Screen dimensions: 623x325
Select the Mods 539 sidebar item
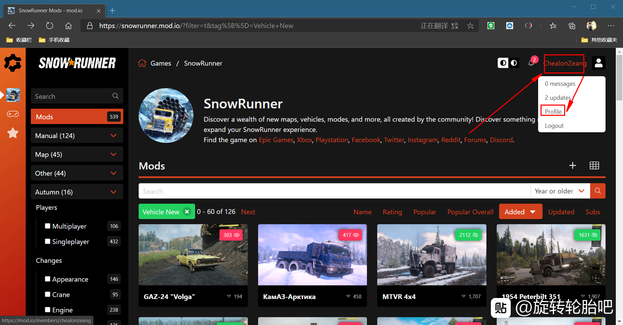(x=77, y=117)
